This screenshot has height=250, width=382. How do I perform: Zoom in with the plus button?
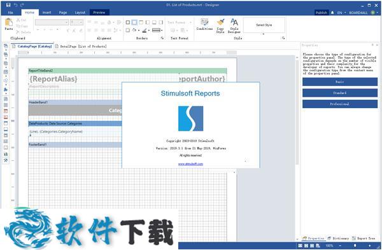(369, 246)
